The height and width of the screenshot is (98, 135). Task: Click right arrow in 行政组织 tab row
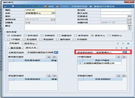pos(123,43)
